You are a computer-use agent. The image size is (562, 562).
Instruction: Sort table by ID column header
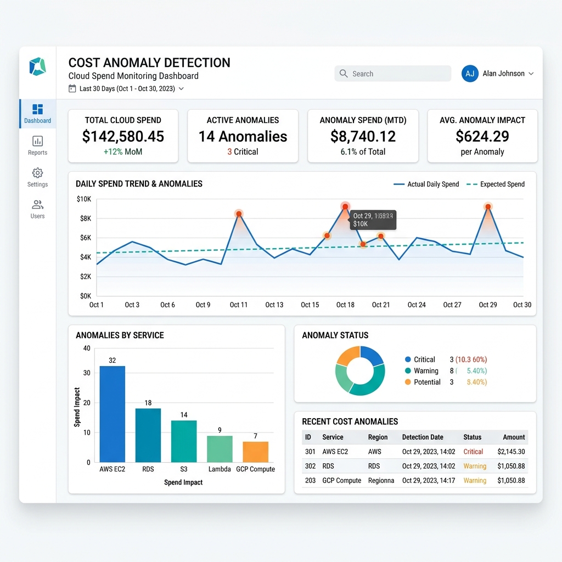tap(308, 437)
